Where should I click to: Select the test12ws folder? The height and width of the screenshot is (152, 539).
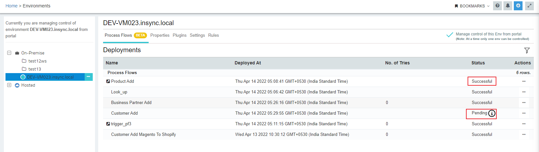point(37,61)
